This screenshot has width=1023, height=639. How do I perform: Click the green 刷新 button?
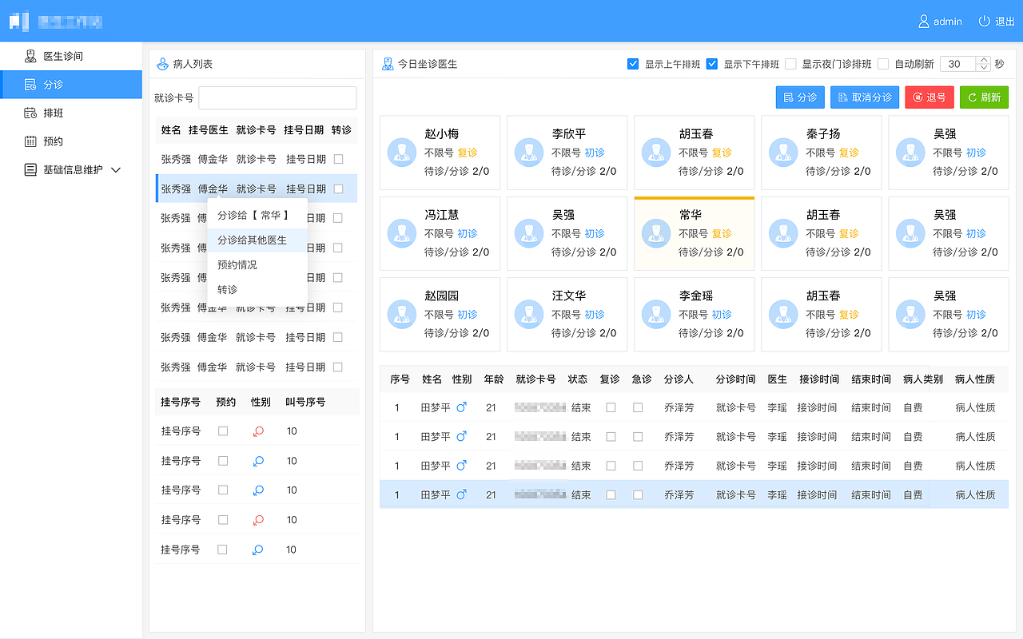click(984, 97)
